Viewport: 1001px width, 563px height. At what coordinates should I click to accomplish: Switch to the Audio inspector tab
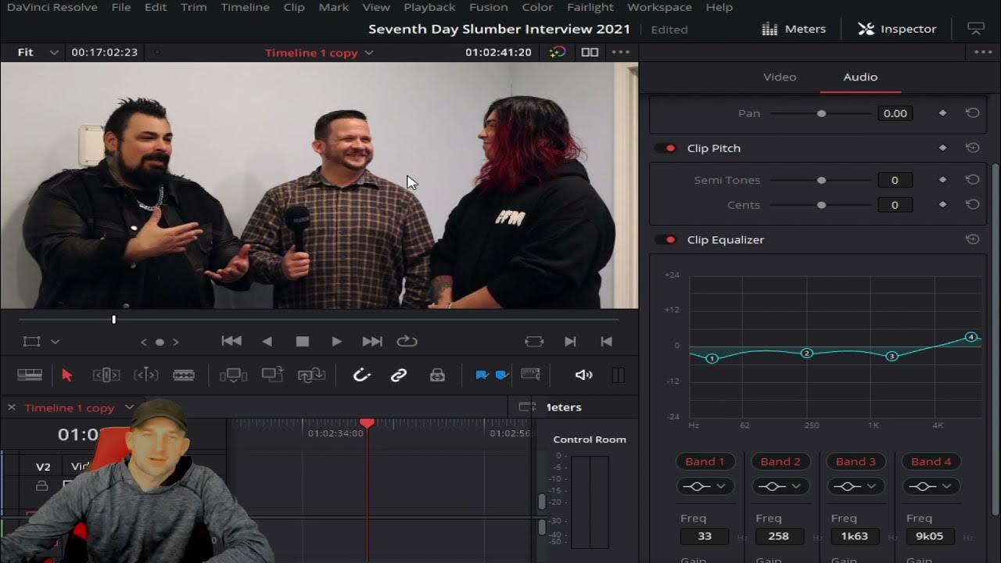[860, 77]
